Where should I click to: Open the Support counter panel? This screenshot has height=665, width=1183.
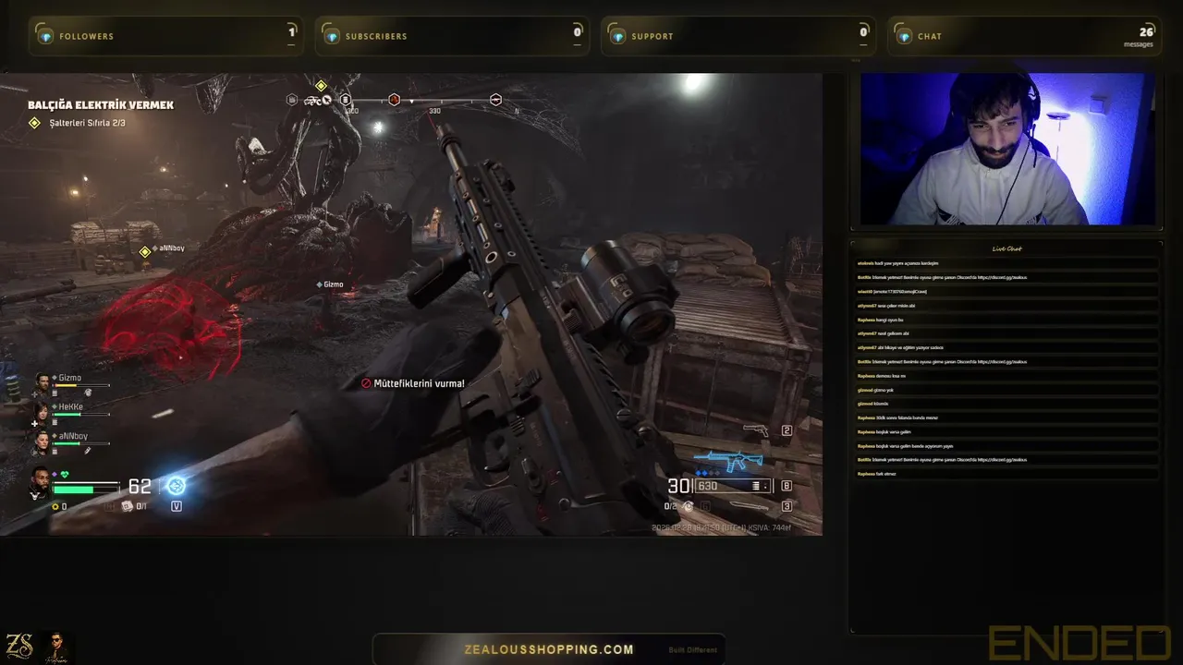pyautogui.click(x=738, y=36)
